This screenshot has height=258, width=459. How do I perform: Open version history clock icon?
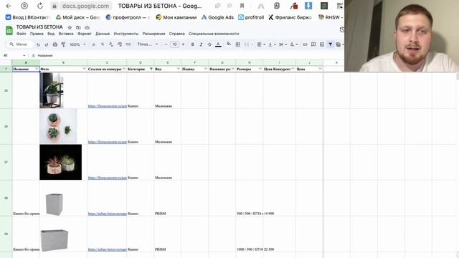(x=342, y=29)
